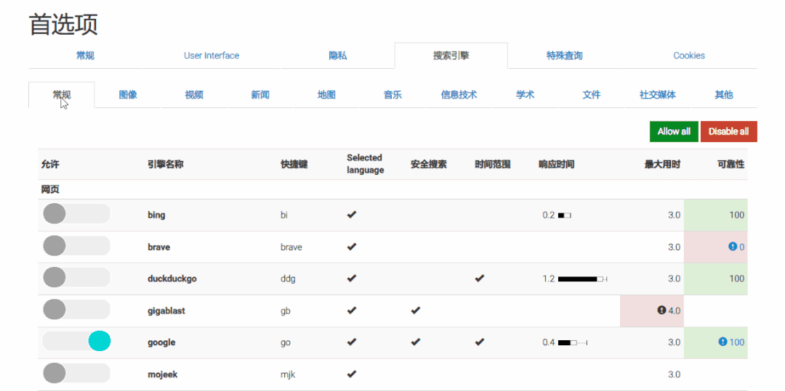Open the 视频 engine category
The width and height of the screenshot is (785, 391).
click(194, 95)
